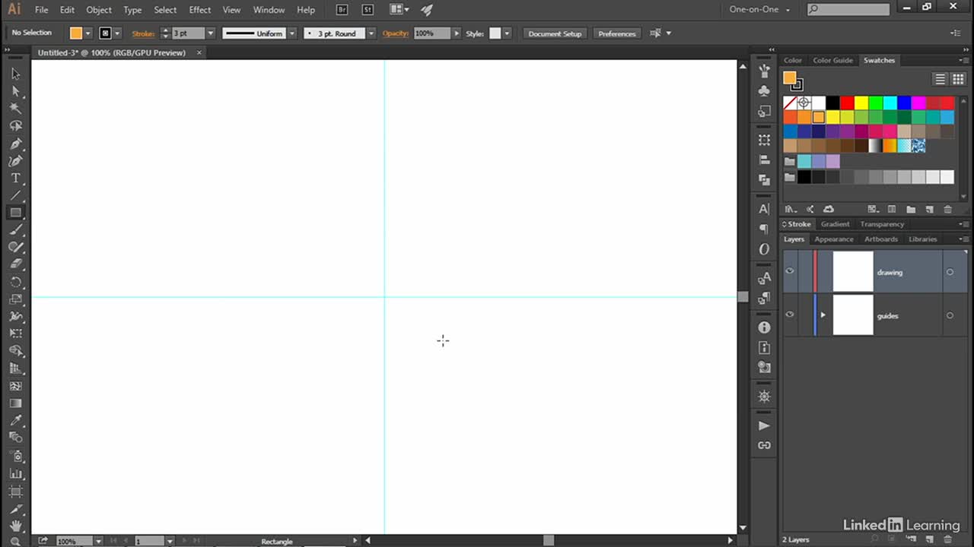Open the Symbols panel (club icon)
Screen dimensions: 974x547
point(764,90)
